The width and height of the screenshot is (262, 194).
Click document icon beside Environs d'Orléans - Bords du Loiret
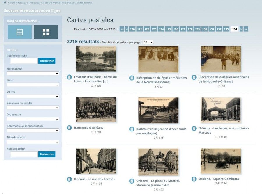[69, 77]
